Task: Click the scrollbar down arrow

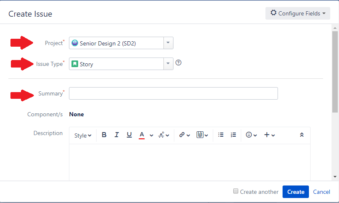Action: [335, 177]
